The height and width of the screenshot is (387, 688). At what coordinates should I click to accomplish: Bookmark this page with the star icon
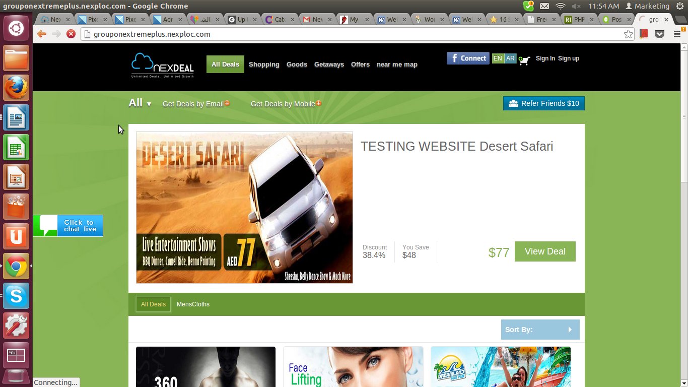click(628, 34)
